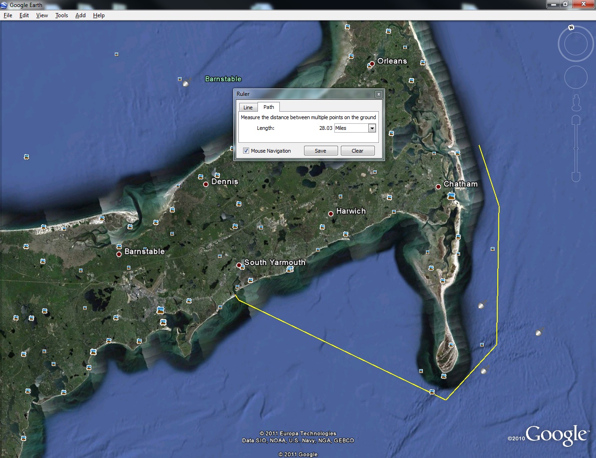The width and height of the screenshot is (596, 458).
Task: Open photo icon under the Orleans dot
Action: coord(370,66)
